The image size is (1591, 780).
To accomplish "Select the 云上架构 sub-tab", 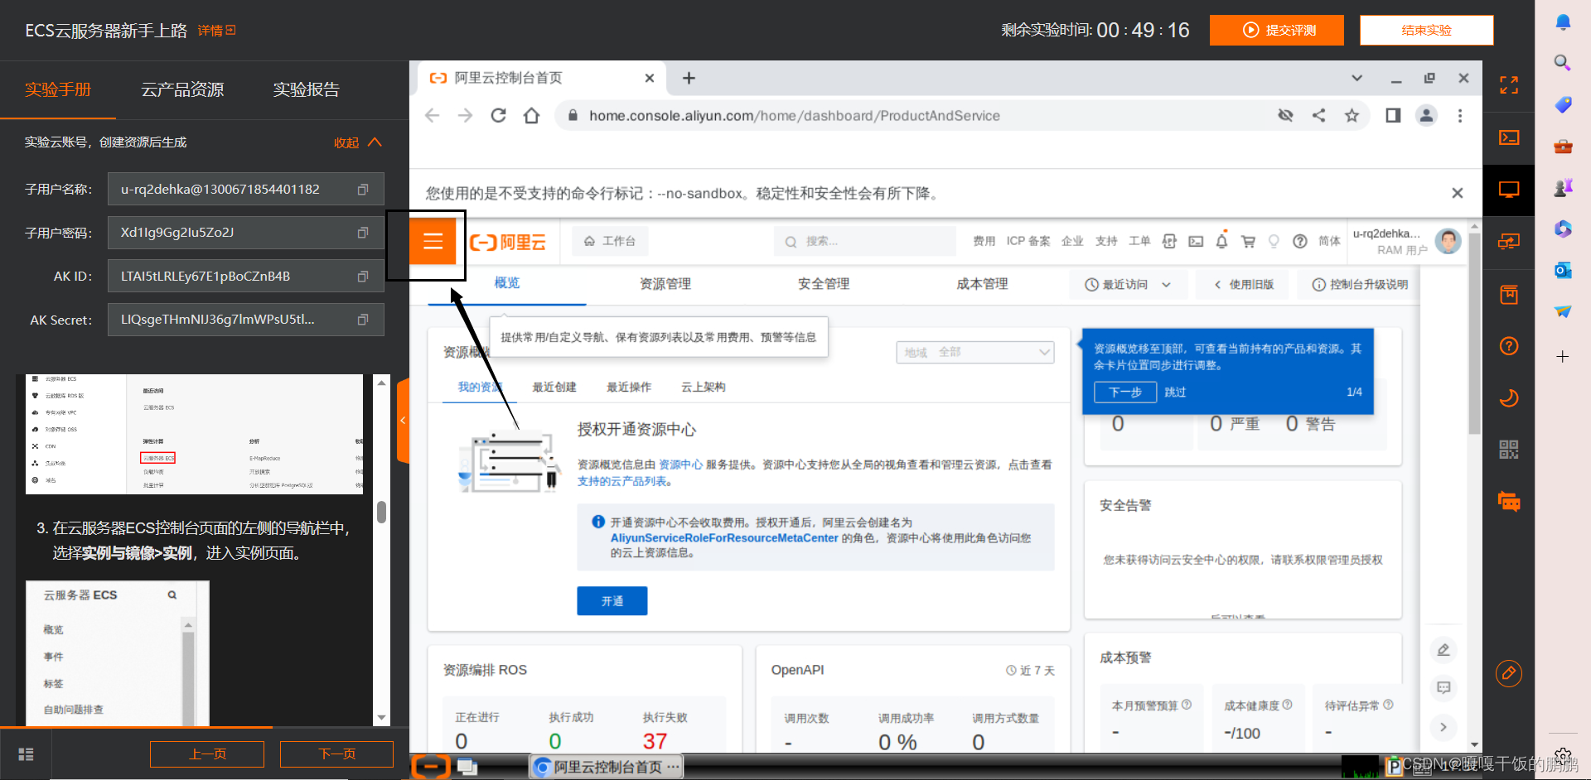I will (x=703, y=388).
